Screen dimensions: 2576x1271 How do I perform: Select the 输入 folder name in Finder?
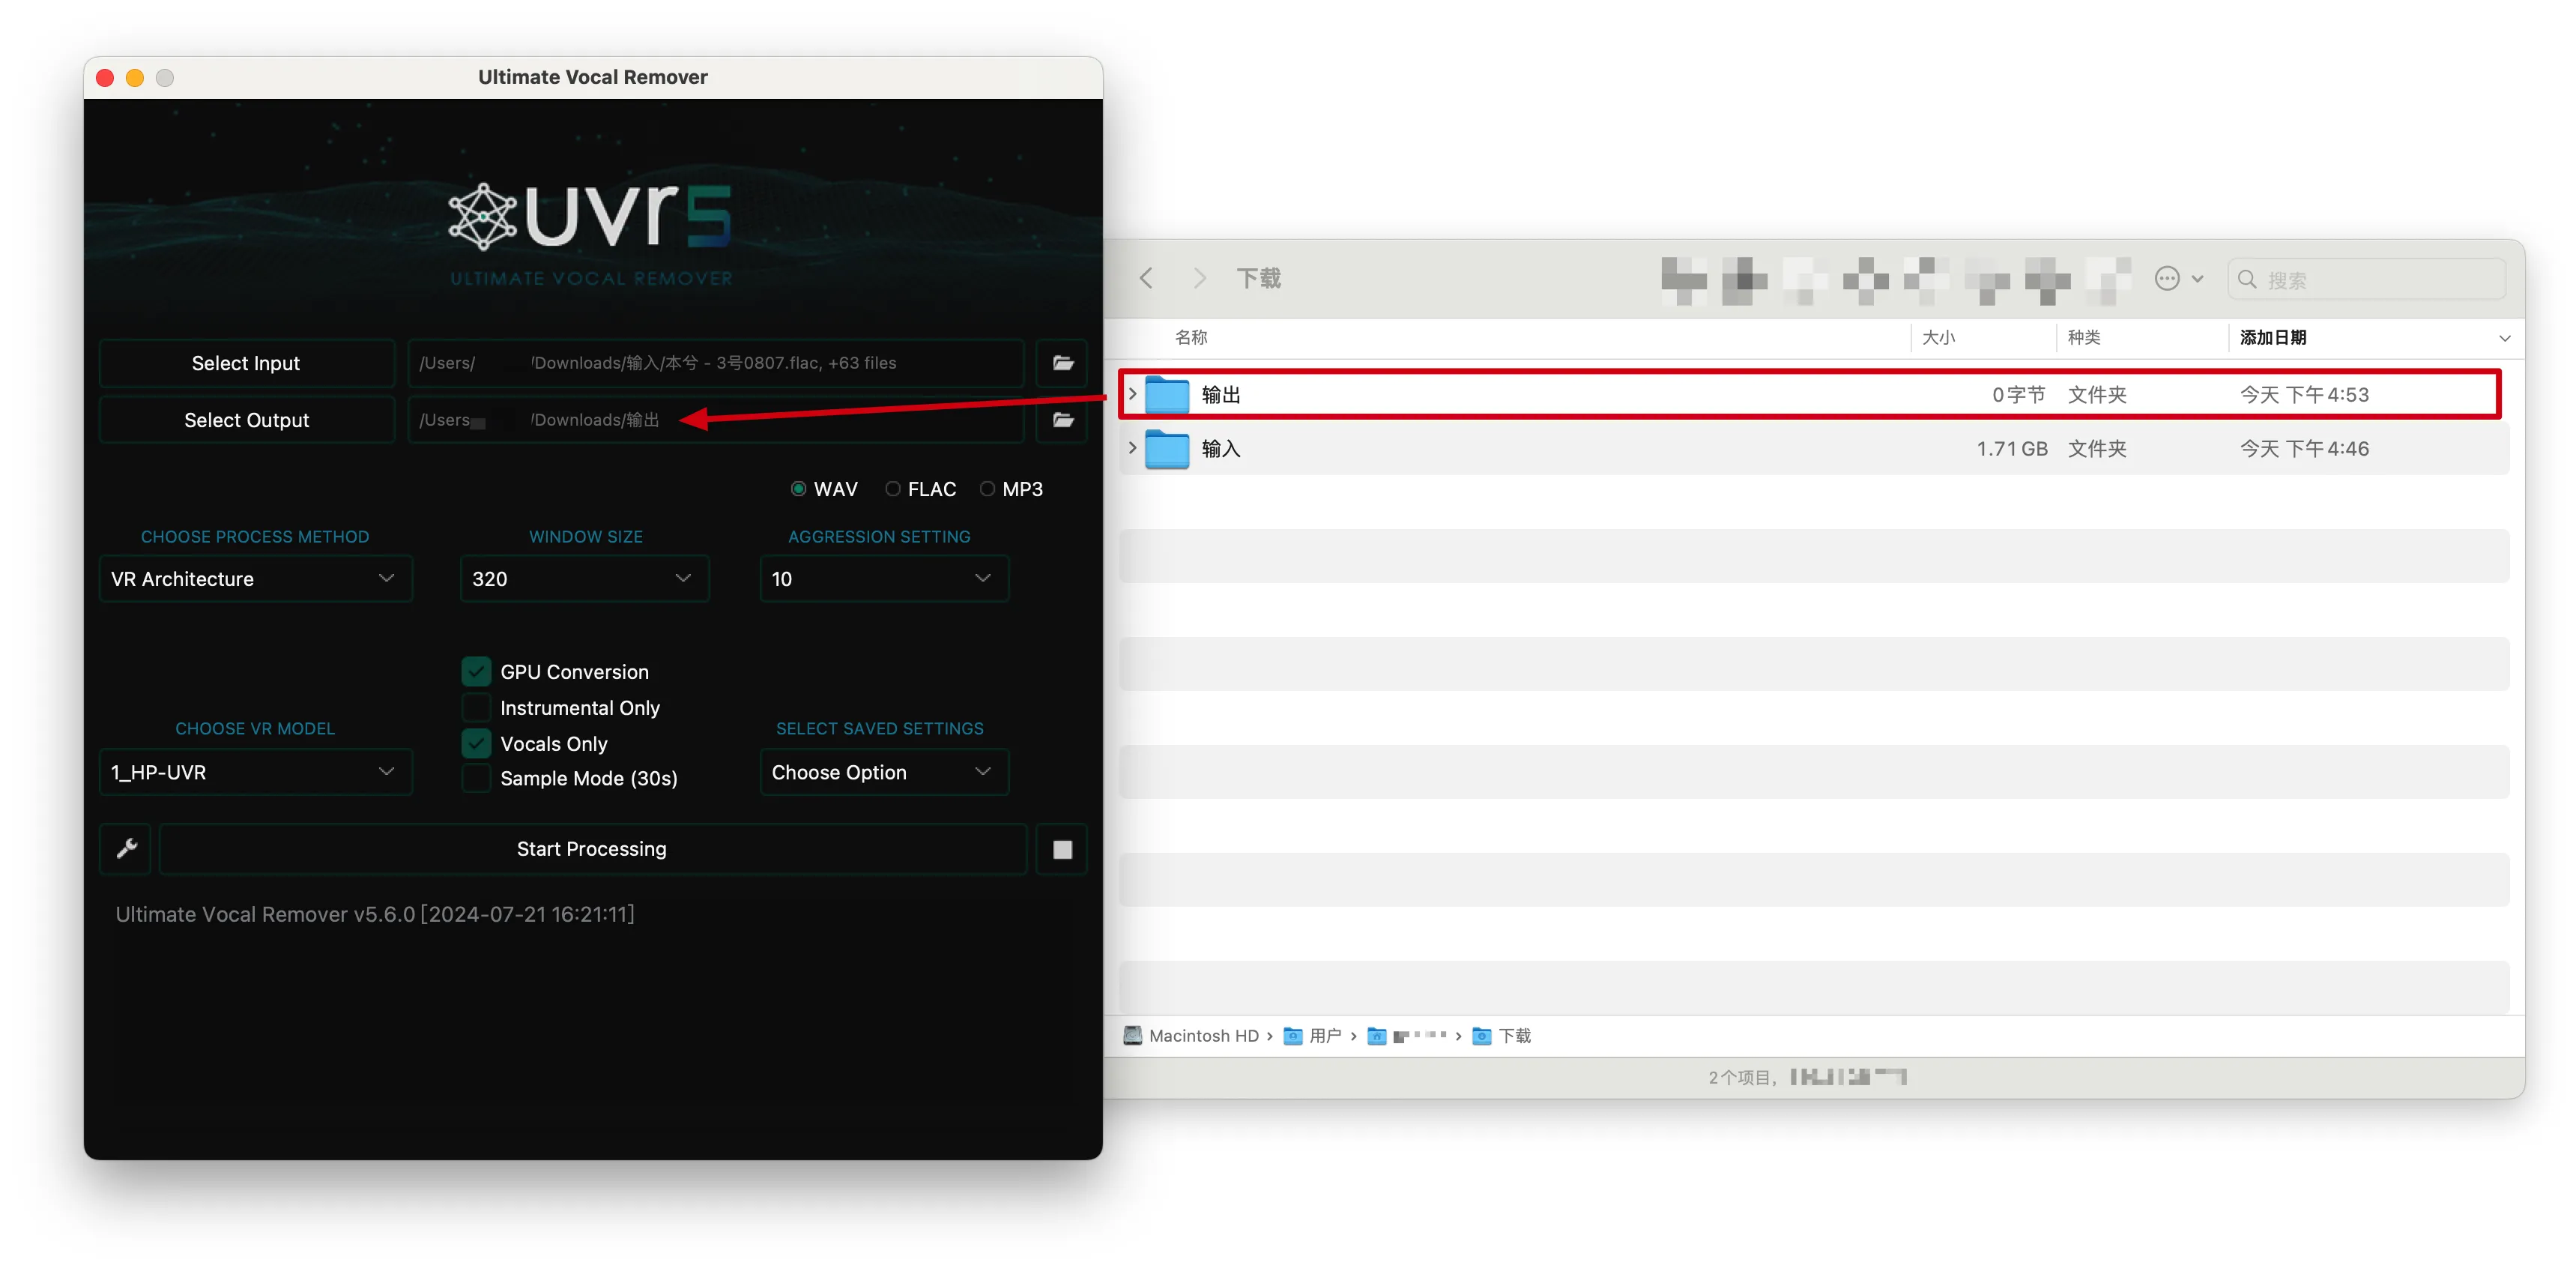pos(1221,449)
